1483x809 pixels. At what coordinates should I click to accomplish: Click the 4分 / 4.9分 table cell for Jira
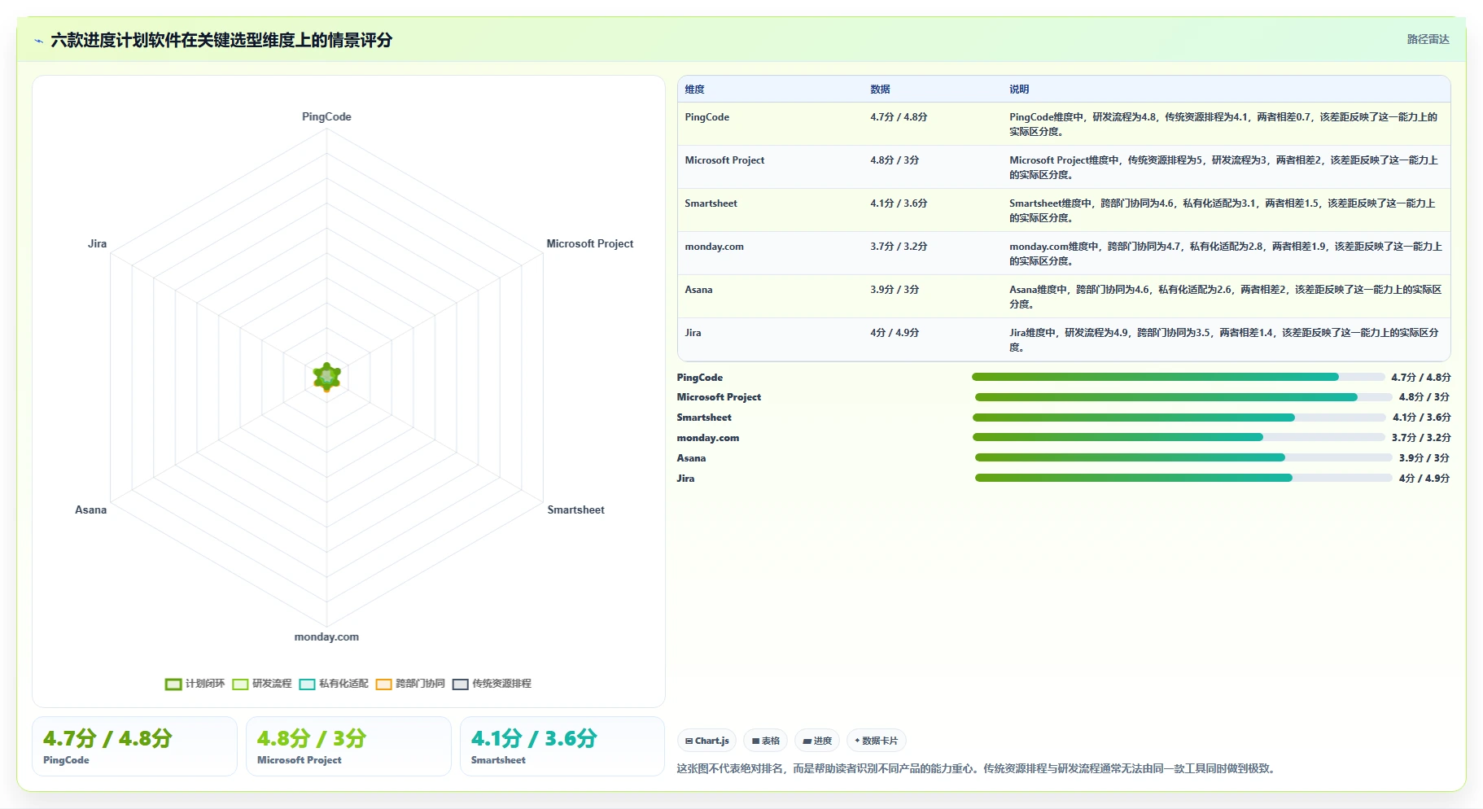coord(895,333)
